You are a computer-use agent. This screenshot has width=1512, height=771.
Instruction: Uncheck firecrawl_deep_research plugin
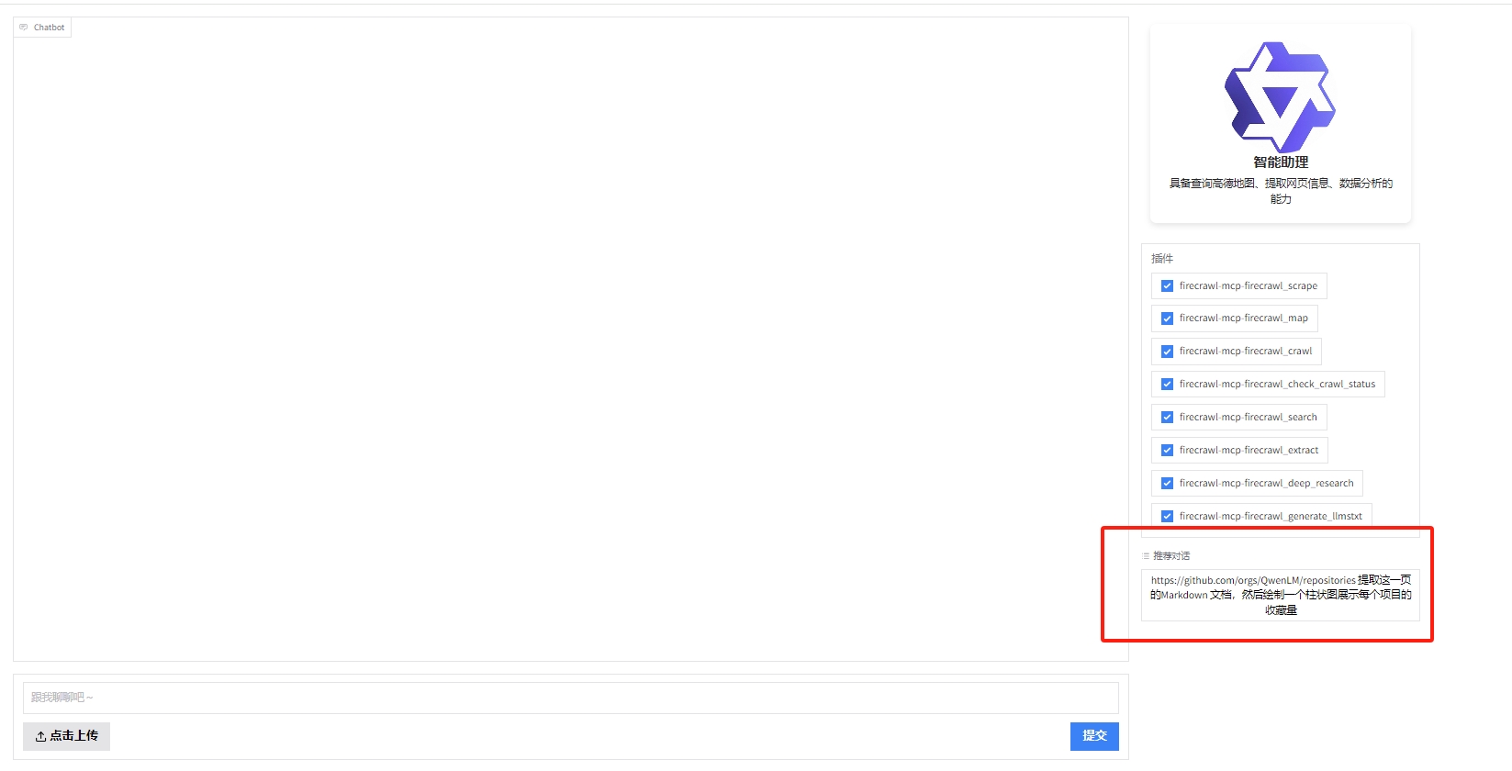[1167, 484]
